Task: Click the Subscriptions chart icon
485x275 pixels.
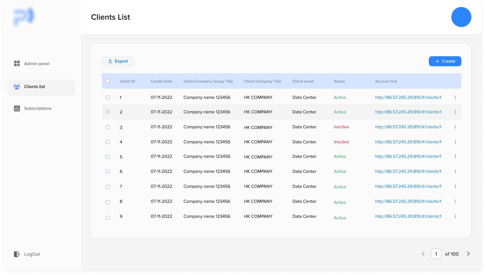Action: 17,108
